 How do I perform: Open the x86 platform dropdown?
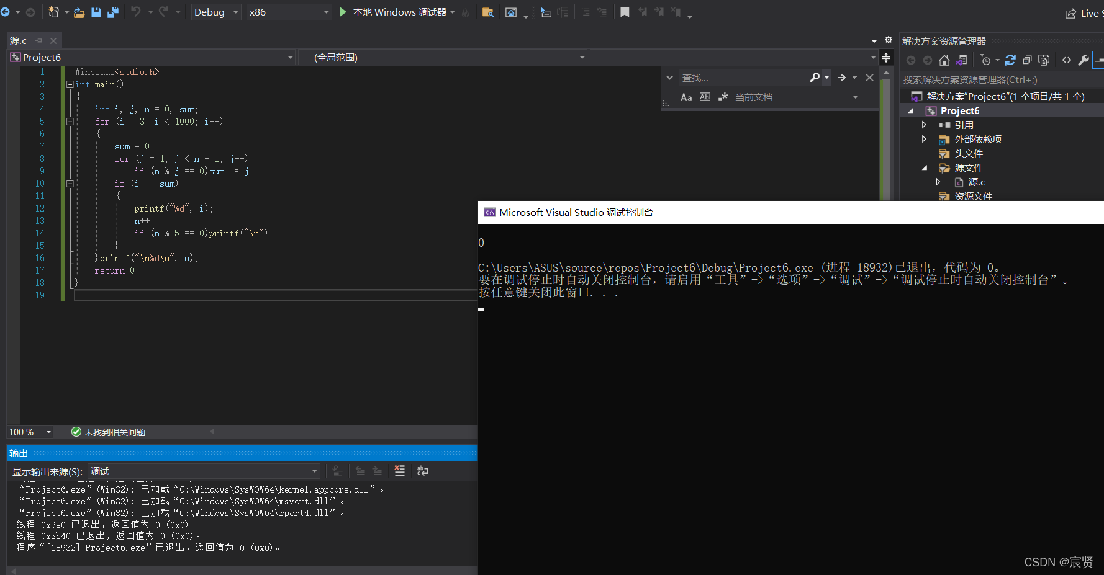click(289, 12)
